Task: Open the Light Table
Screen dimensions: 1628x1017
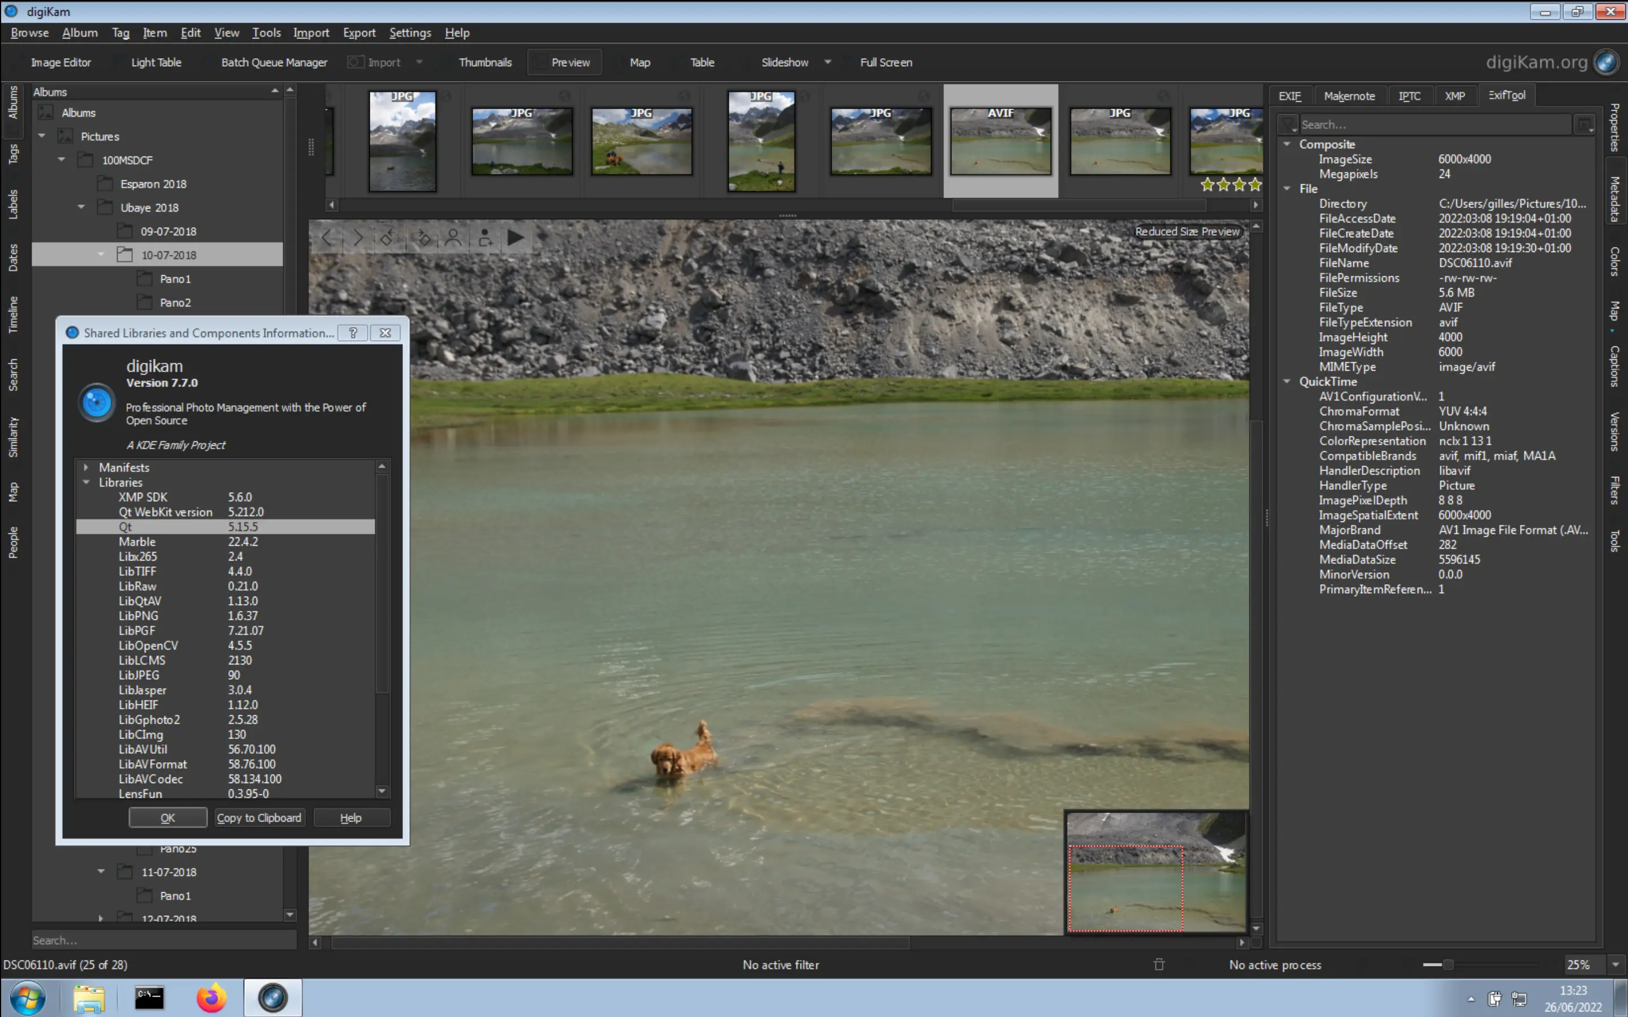Action: (x=156, y=62)
